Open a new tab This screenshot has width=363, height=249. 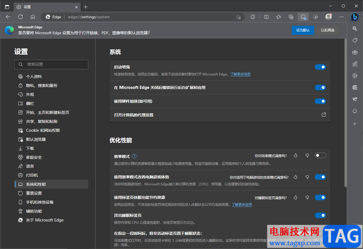click(86, 7)
